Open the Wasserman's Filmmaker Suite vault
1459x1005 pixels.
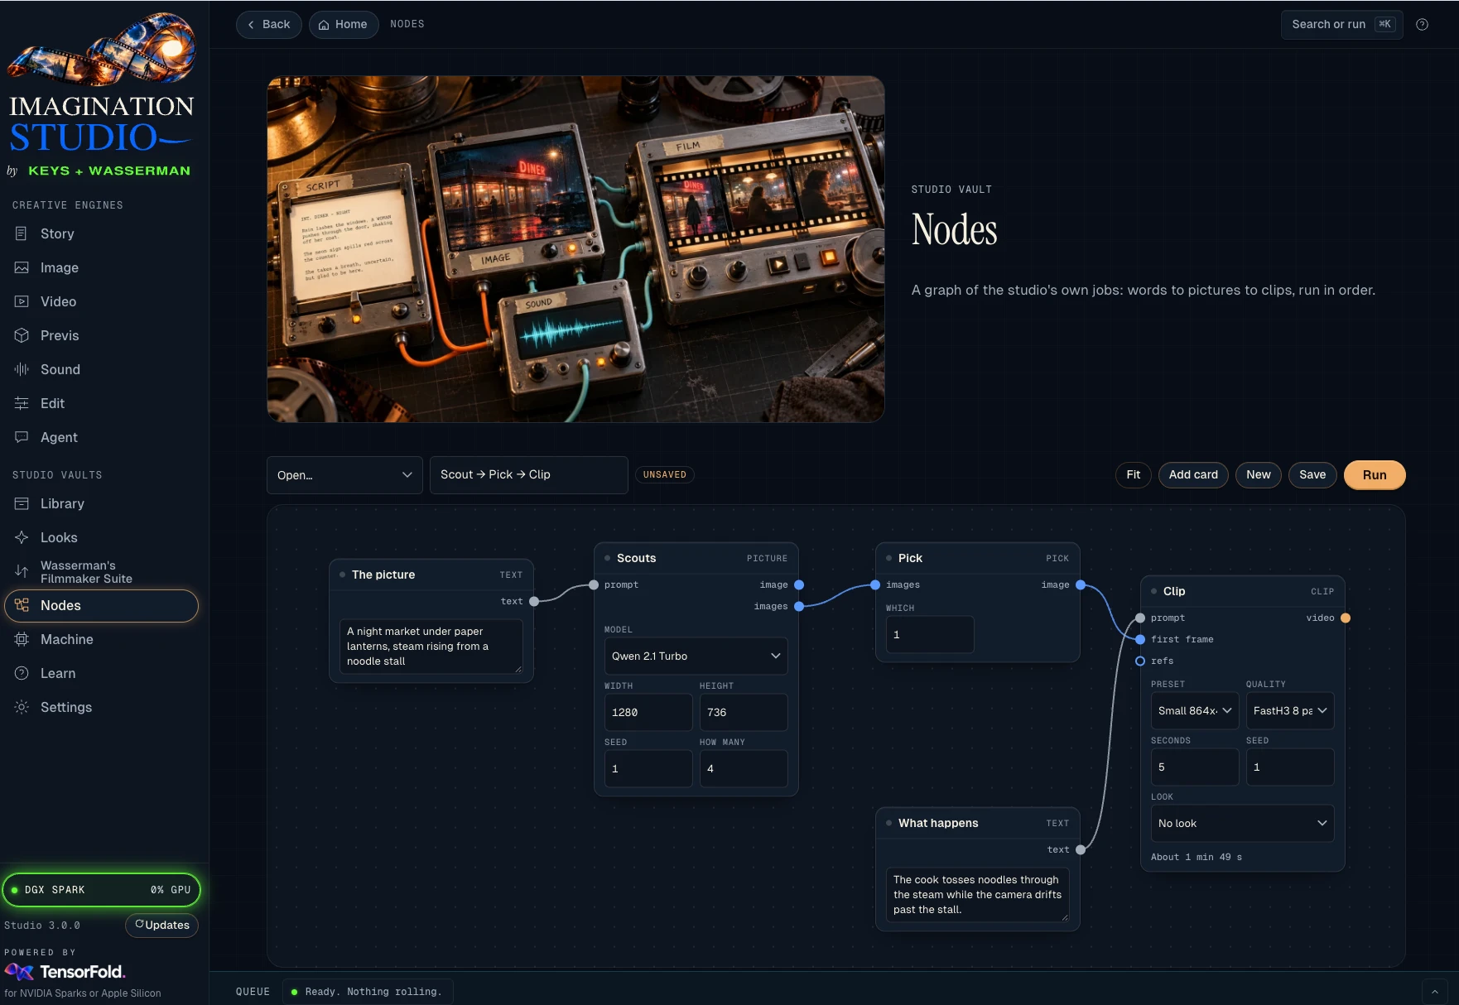pyautogui.click(x=101, y=572)
